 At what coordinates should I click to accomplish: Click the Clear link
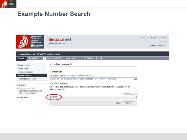118,103
